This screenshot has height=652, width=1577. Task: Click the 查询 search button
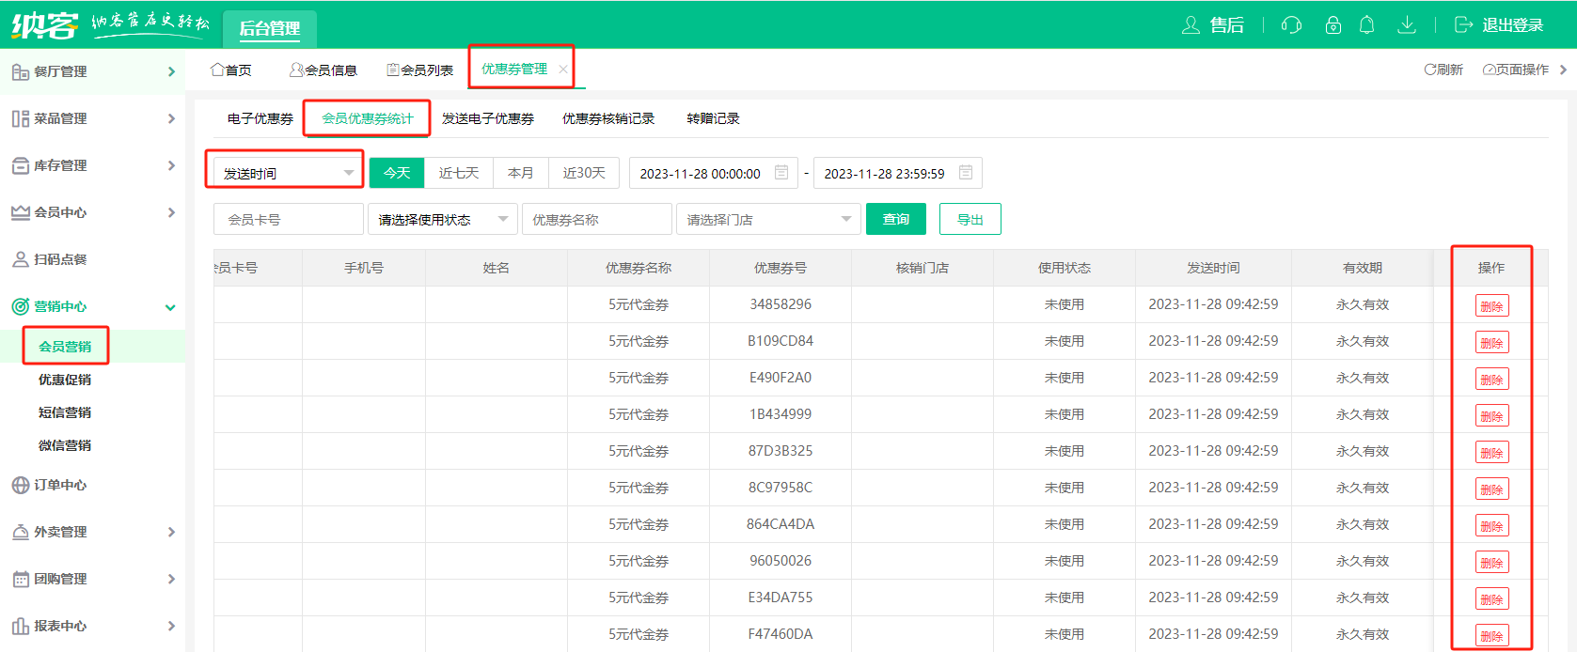pos(895,220)
